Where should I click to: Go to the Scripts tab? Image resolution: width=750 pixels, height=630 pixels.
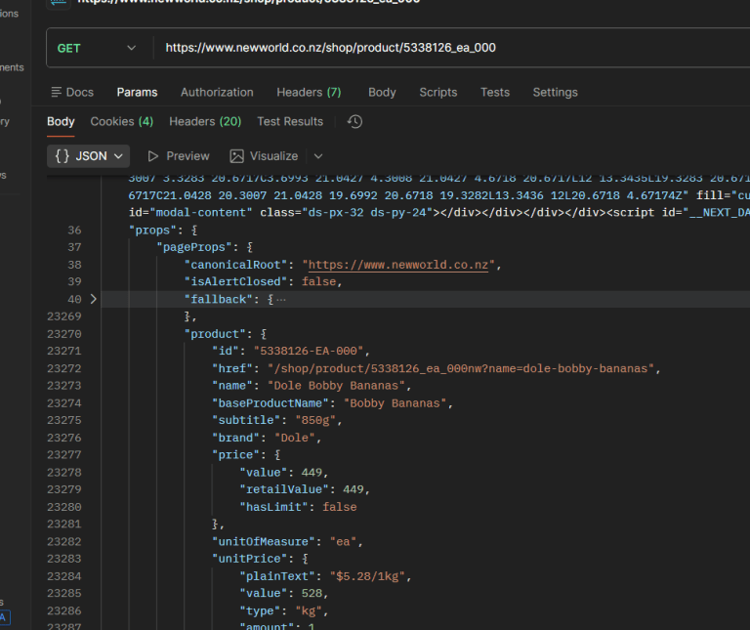(x=437, y=92)
